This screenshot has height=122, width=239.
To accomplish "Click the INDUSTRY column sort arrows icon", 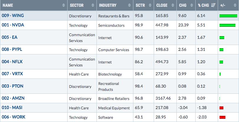I will coord(129,5).
